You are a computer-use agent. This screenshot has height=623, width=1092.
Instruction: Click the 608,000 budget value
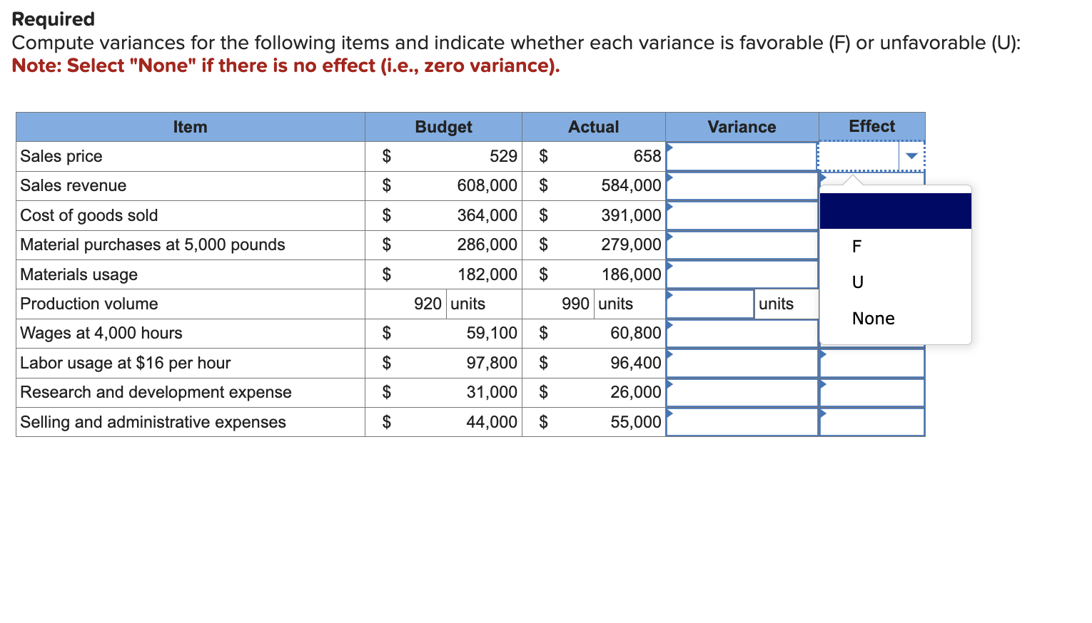(x=487, y=185)
